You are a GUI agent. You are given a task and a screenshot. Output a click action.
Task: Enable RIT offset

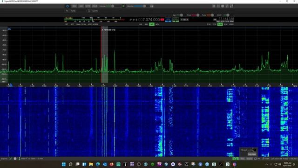(x=67, y=24)
